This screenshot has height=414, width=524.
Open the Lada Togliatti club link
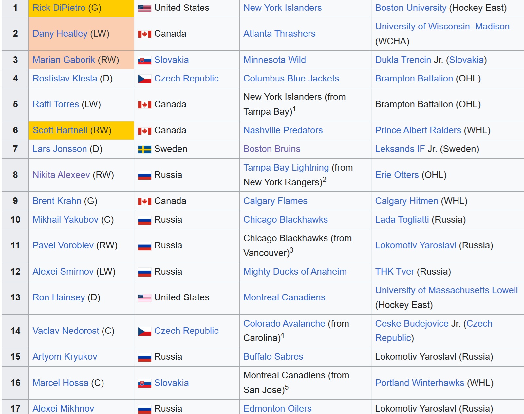[402, 220]
